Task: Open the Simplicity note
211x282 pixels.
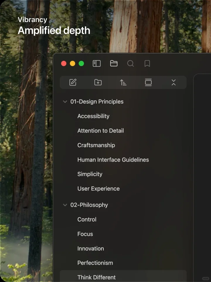Action: click(90, 174)
